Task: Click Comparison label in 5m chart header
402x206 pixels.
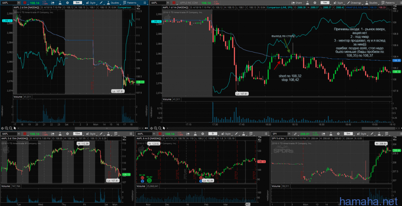Action: click(x=126, y=8)
